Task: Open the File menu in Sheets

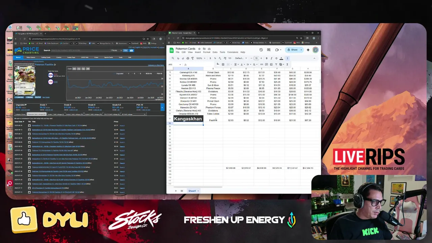Action: 178,52
